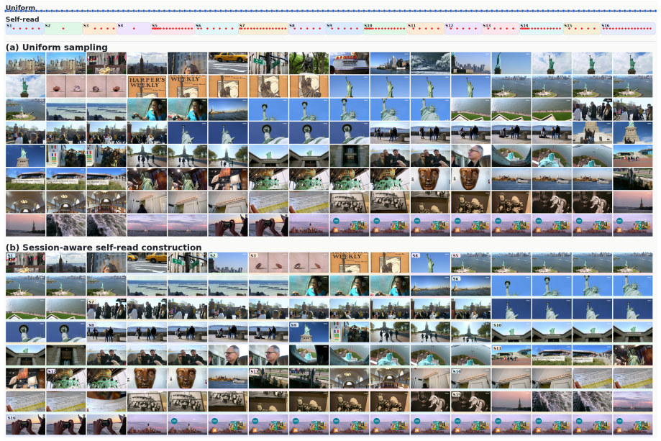Open the dark storm clouds thumbnail in Uniform sampling
This screenshot has height=441, width=661.
[x=430, y=63]
